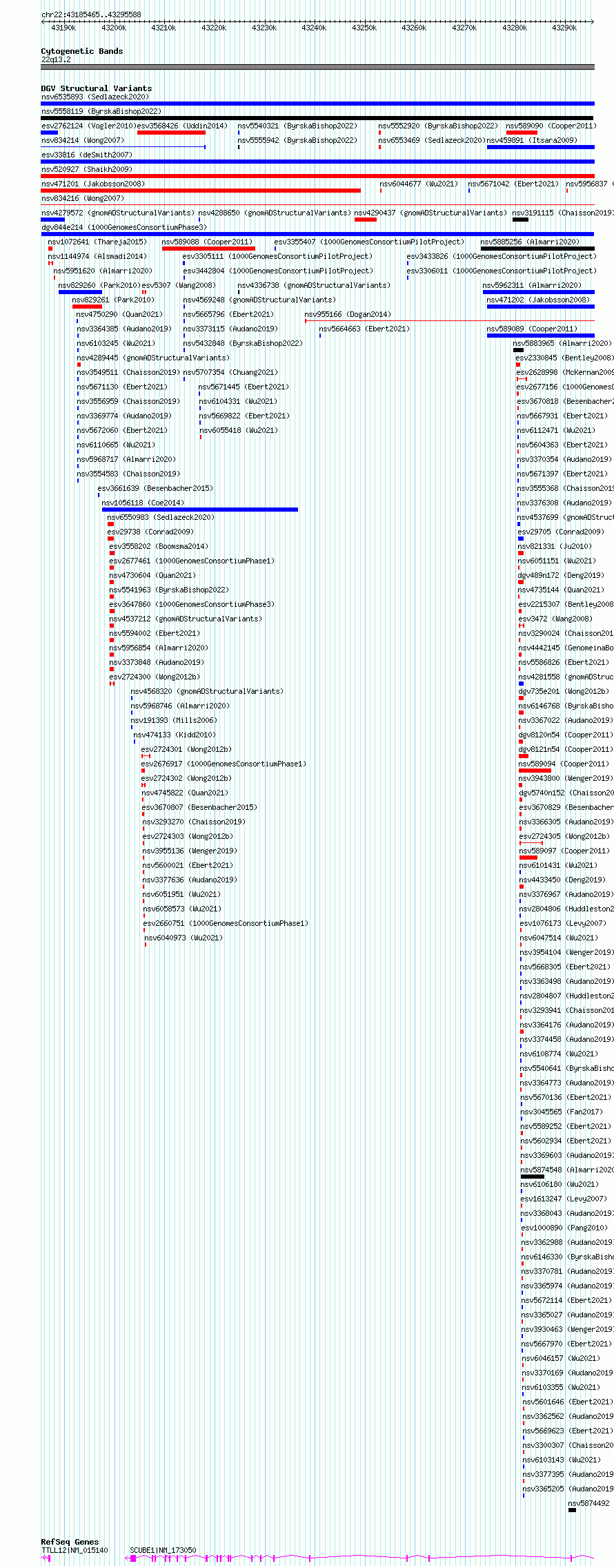The width and height of the screenshot is (614, 1566).
Task: Select esv5307 (Wang2008) label
Action: (179, 285)
